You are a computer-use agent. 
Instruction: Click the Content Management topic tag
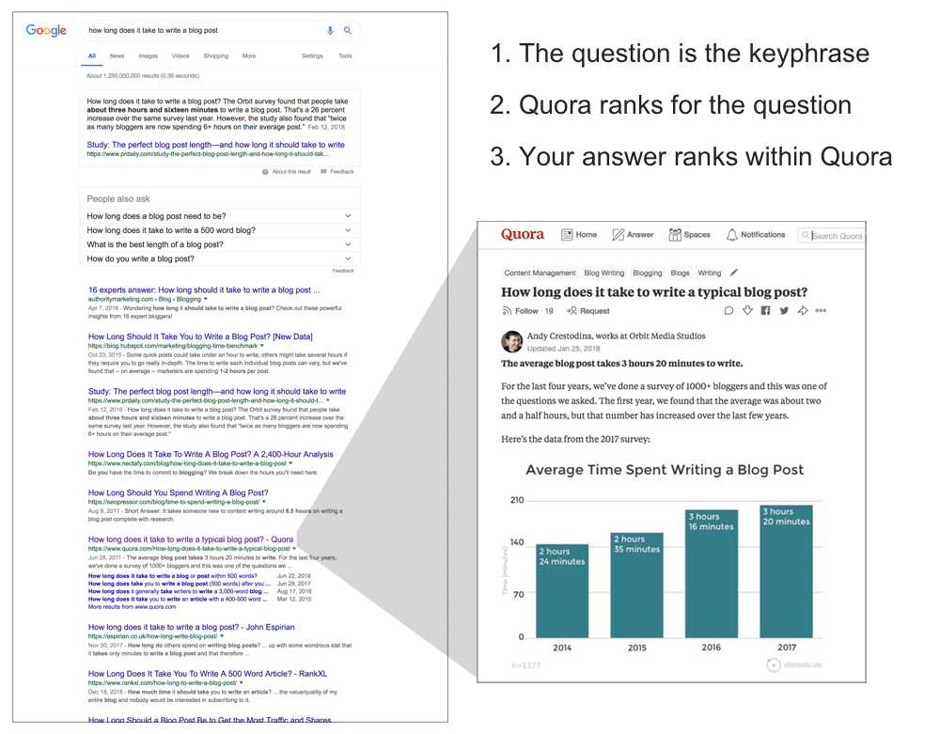pos(540,273)
